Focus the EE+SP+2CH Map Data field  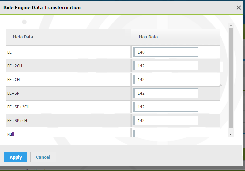(166, 107)
